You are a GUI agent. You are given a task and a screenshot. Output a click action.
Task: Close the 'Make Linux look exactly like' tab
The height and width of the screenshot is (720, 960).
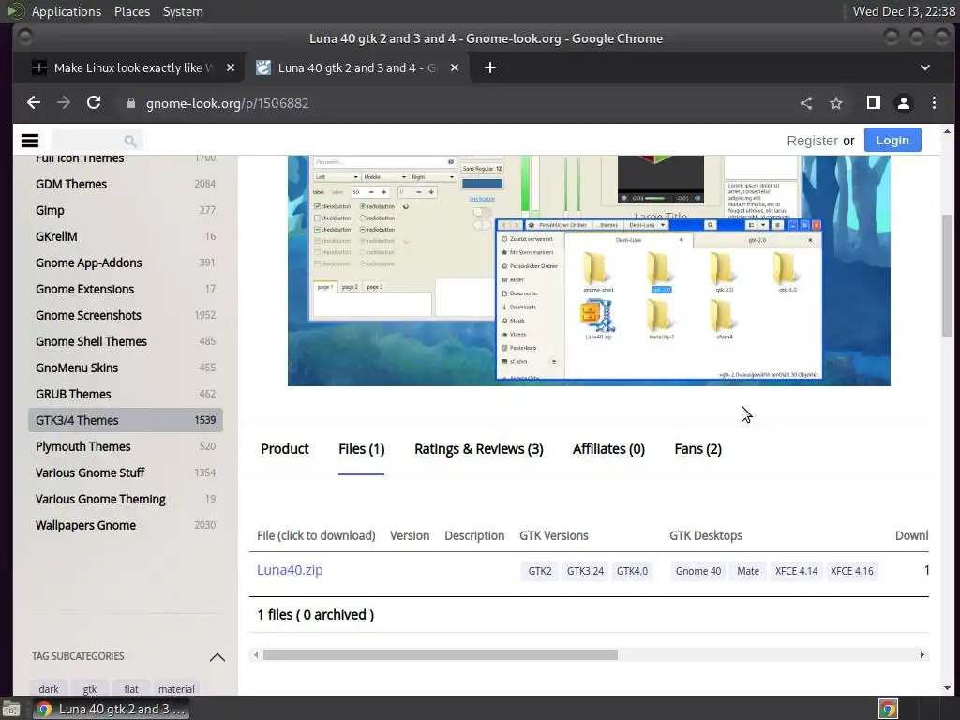pos(231,67)
